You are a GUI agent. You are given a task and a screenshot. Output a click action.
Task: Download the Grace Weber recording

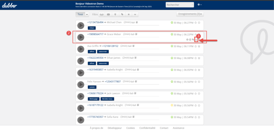click(x=196, y=40)
